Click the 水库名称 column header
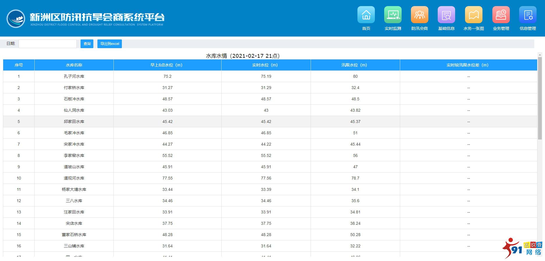This screenshot has height=261, width=545. point(74,65)
